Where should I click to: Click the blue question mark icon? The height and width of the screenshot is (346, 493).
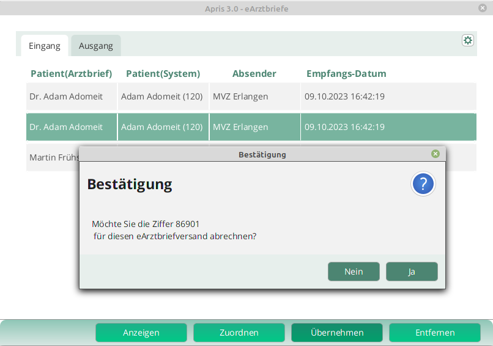click(423, 184)
